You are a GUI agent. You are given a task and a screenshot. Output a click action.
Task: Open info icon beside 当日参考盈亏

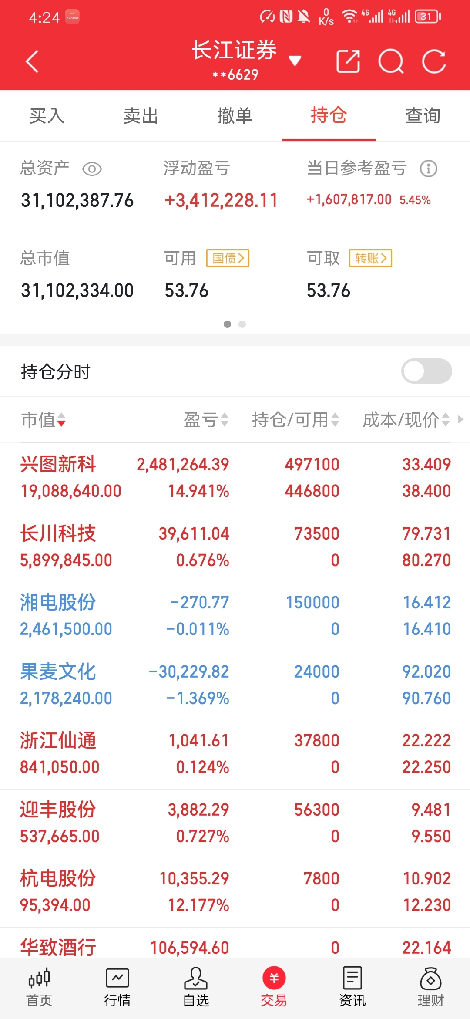point(429,169)
